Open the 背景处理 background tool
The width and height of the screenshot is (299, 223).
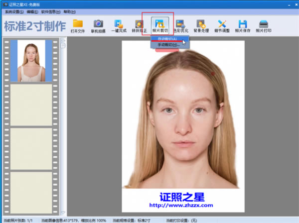coord(201,26)
